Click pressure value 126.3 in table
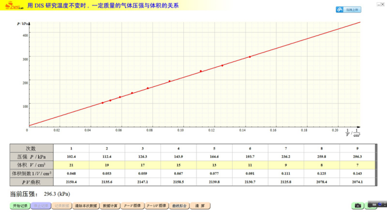Screen dimensions: 387x217 [x=143, y=157]
